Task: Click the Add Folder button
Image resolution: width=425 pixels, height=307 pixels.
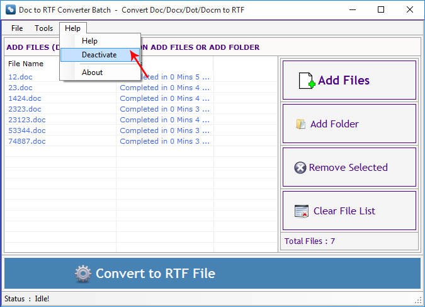Action: pos(349,124)
